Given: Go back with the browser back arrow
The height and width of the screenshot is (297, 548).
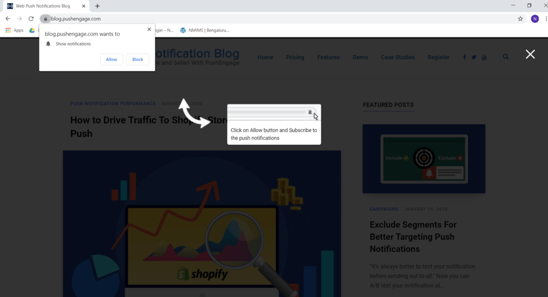Looking at the screenshot, I should point(7,19).
